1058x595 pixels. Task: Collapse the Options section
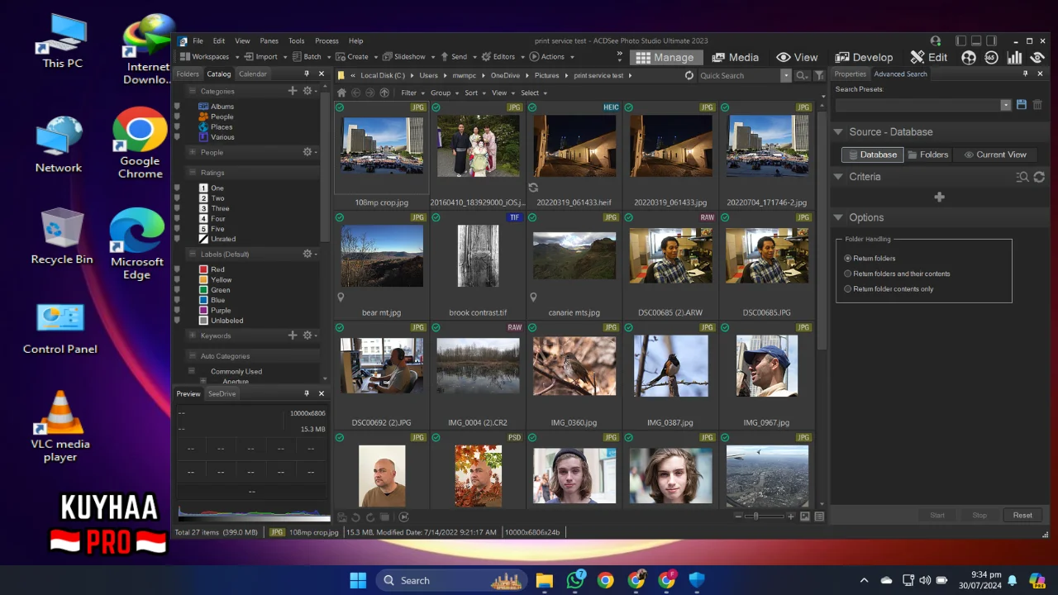838,217
